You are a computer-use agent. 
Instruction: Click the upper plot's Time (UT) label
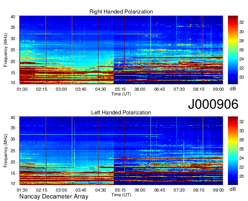pyautogui.click(x=121, y=94)
